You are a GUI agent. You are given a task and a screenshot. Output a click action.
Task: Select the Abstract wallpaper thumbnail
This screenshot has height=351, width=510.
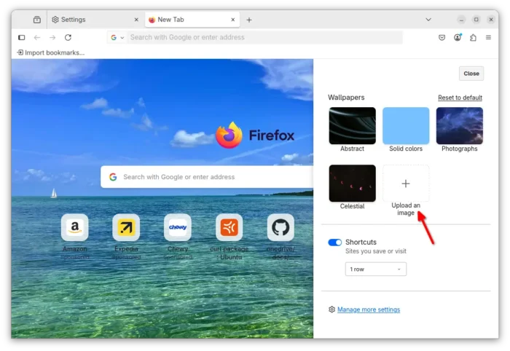(x=352, y=126)
